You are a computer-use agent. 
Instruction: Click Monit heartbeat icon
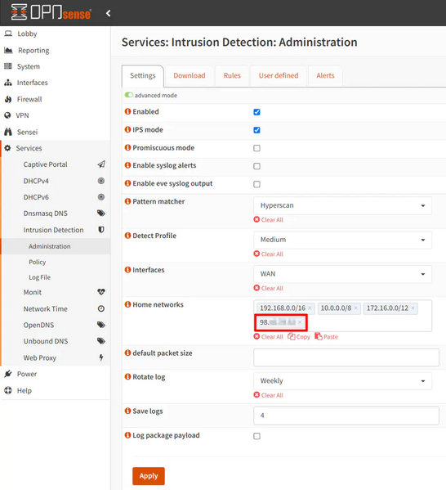101,292
